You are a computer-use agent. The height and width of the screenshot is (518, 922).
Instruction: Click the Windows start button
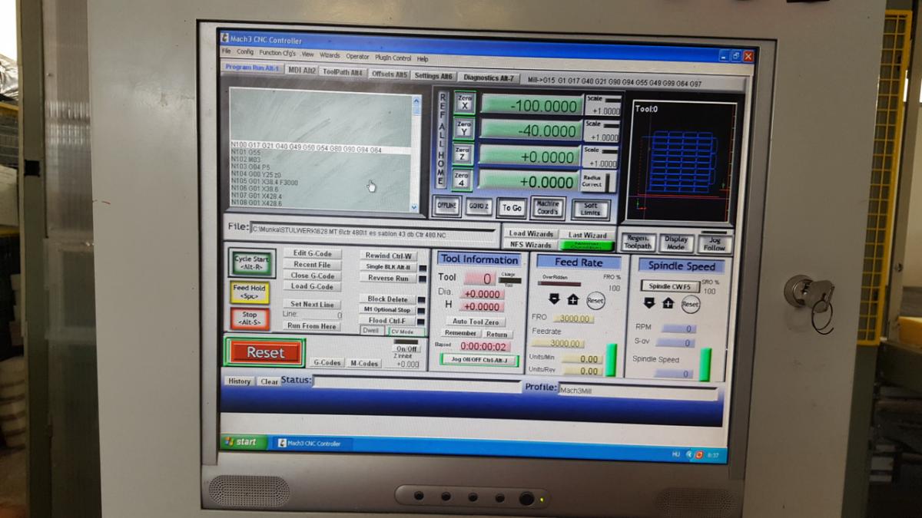point(241,442)
